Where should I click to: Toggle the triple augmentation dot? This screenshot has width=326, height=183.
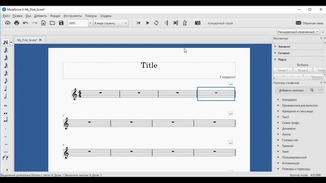coord(6,144)
